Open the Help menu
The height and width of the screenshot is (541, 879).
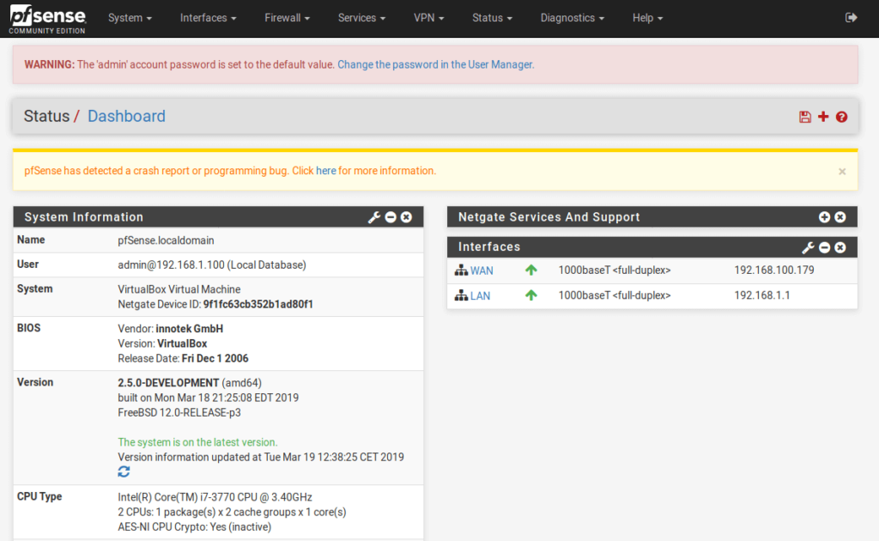click(646, 17)
